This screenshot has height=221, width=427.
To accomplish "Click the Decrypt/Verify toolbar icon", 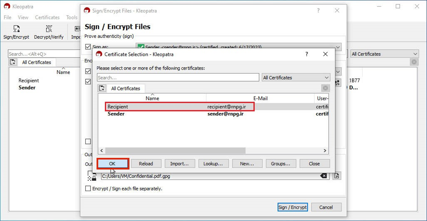I will [49, 32].
